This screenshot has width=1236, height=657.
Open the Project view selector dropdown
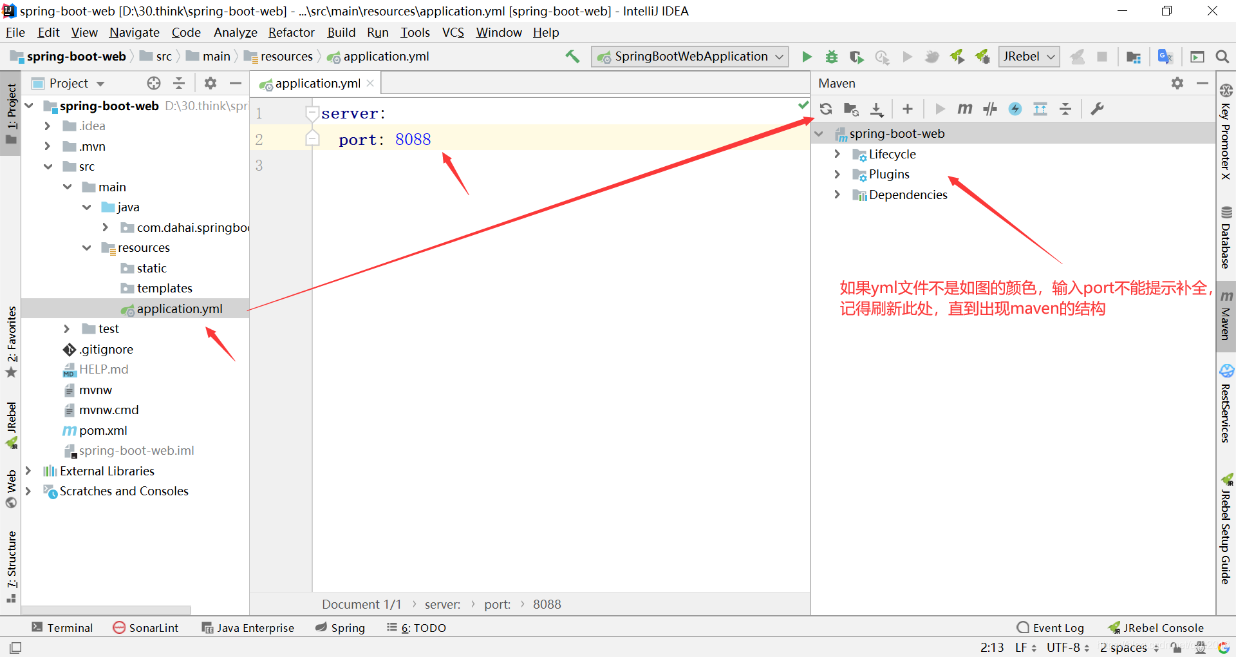tap(68, 83)
